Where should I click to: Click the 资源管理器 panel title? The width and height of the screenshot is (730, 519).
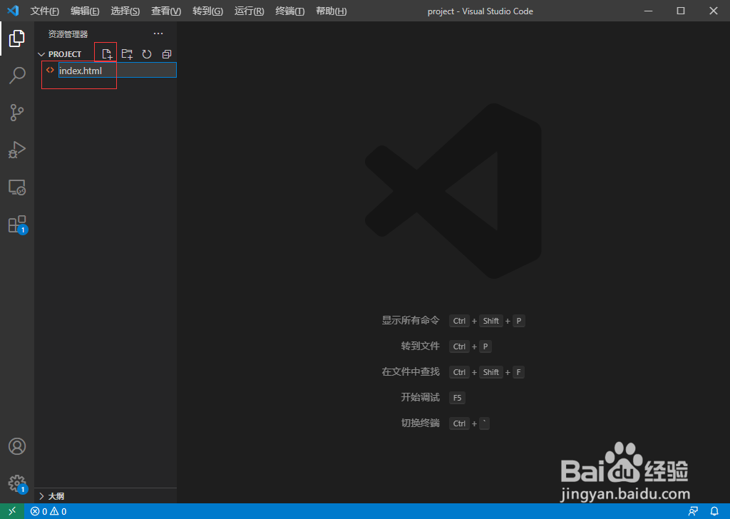pyautogui.click(x=68, y=34)
